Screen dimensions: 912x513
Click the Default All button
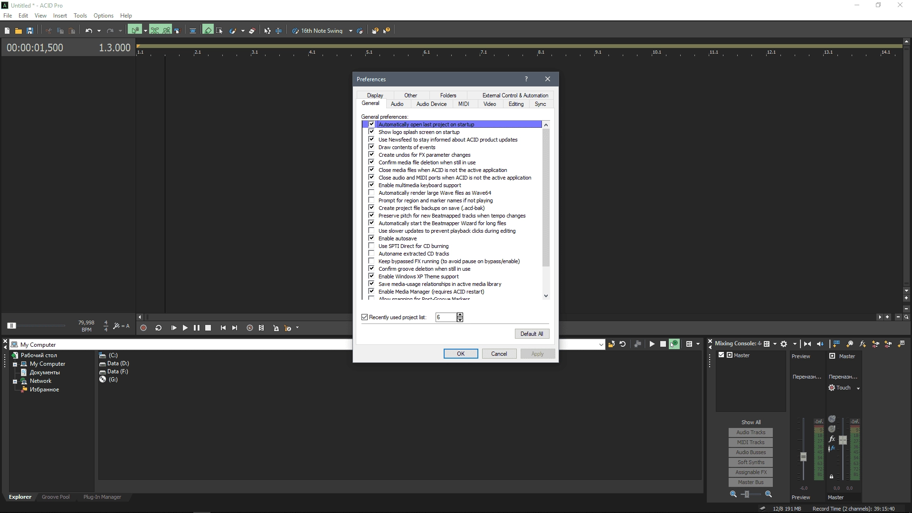532,334
